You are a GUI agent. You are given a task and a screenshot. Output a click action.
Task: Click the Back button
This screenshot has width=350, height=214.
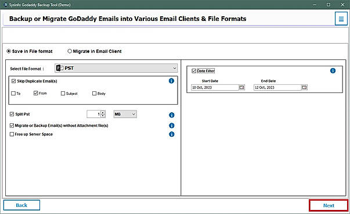click(x=21, y=205)
